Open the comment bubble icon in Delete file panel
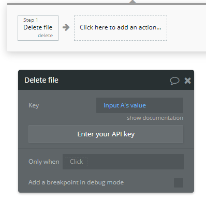This screenshot has height=203, width=206. click(174, 81)
